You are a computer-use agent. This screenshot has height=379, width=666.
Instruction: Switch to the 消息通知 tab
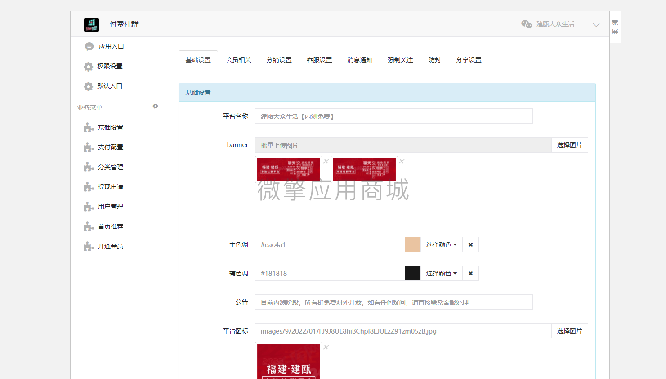click(360, 60)
